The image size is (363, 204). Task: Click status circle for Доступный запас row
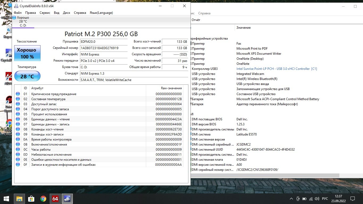pyautogui.click(x=18, y=104)
